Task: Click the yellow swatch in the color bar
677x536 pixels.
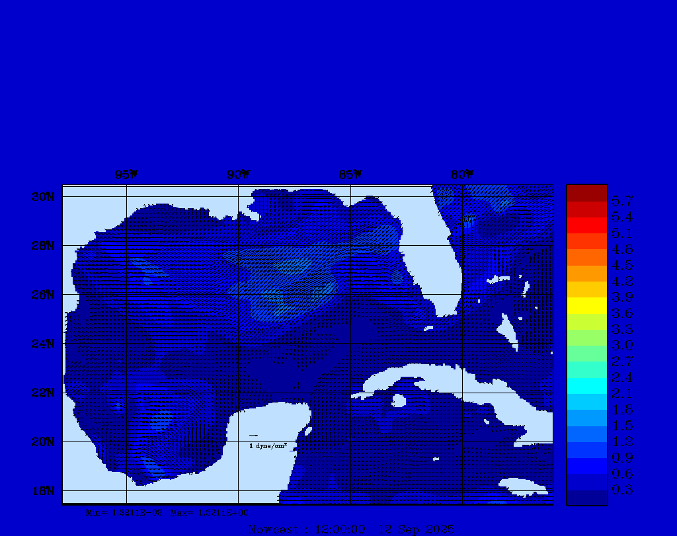Action: [x=586, y=305]
